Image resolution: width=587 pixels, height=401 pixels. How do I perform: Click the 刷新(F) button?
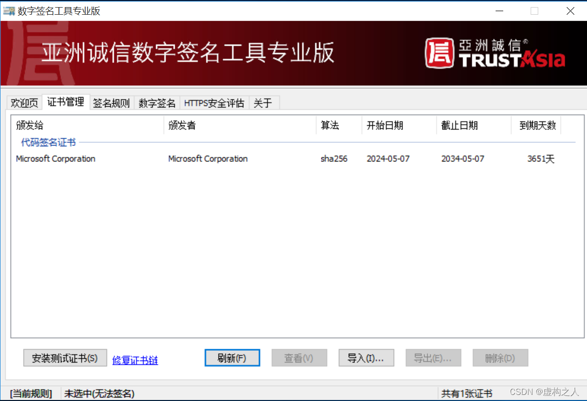tap(232, 358)
